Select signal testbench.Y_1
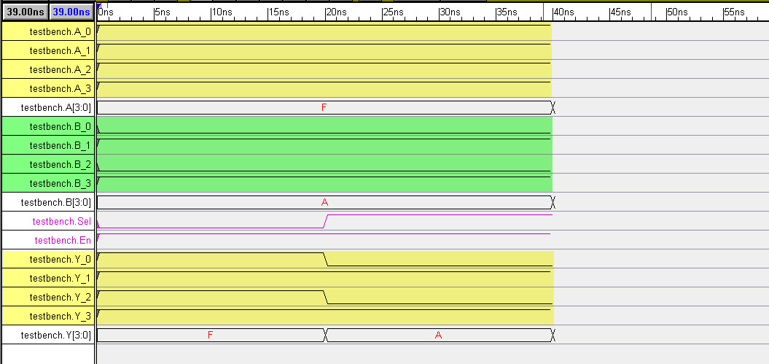The width and height of the screenshot is (769, 364). (48, 278)
